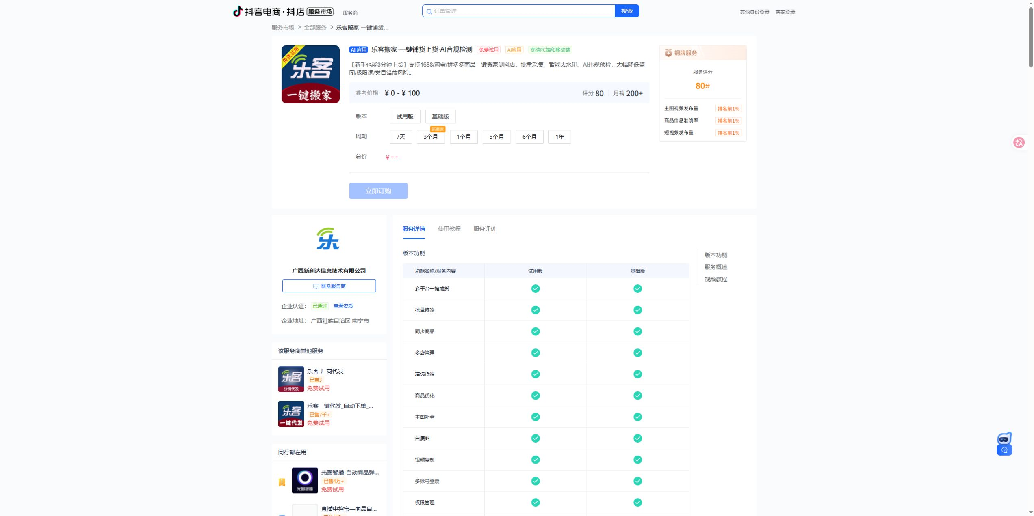Open the pink floating translate icon
This screenshot has height=516, width=1034.
[1019, 142]
